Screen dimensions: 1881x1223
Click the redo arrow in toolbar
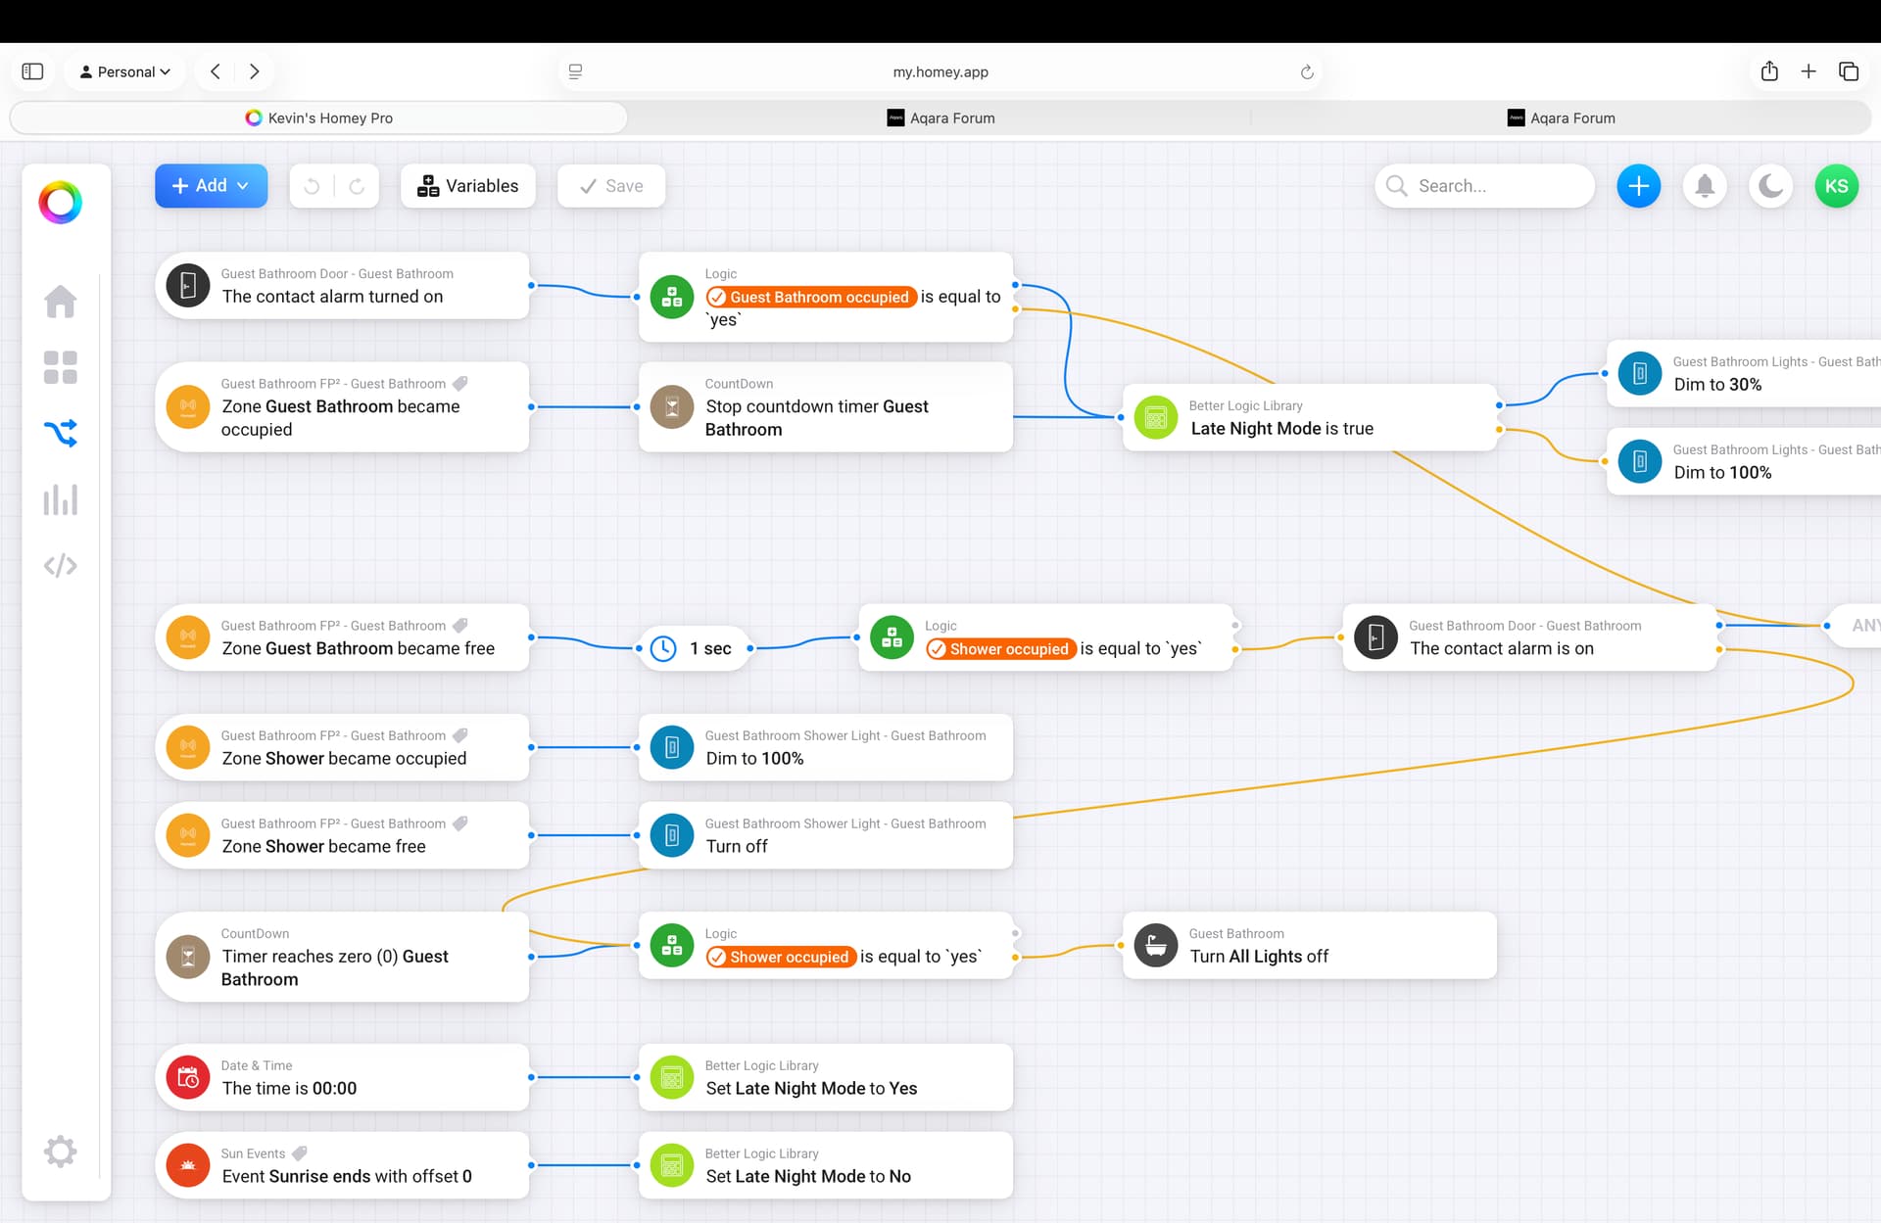357,186
